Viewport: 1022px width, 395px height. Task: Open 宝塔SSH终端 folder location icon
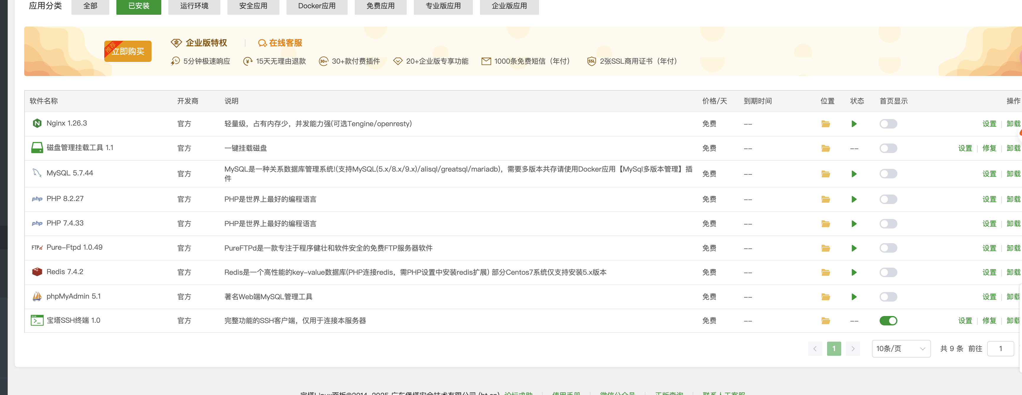826,321
